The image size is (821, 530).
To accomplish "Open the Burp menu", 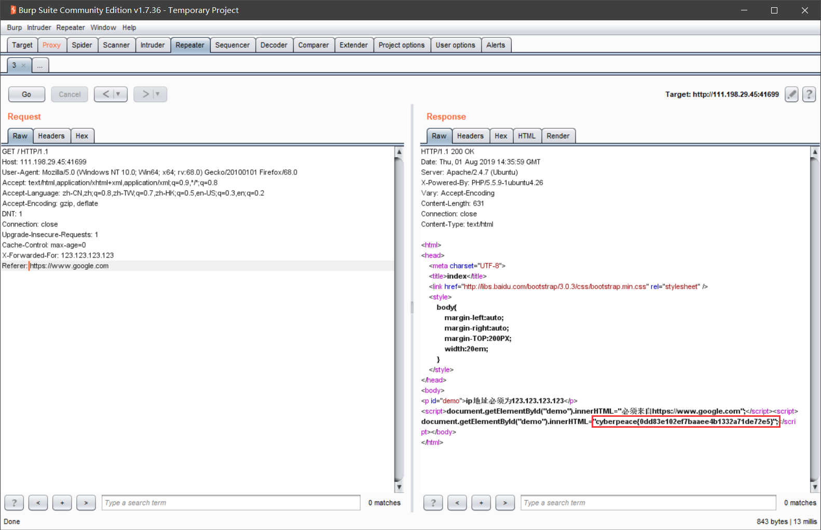I will click(x=15, y=28).
